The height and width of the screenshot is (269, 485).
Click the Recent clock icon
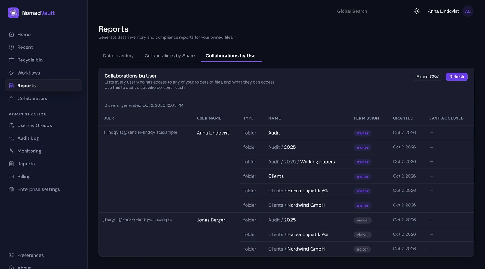(x=12, y=47)
